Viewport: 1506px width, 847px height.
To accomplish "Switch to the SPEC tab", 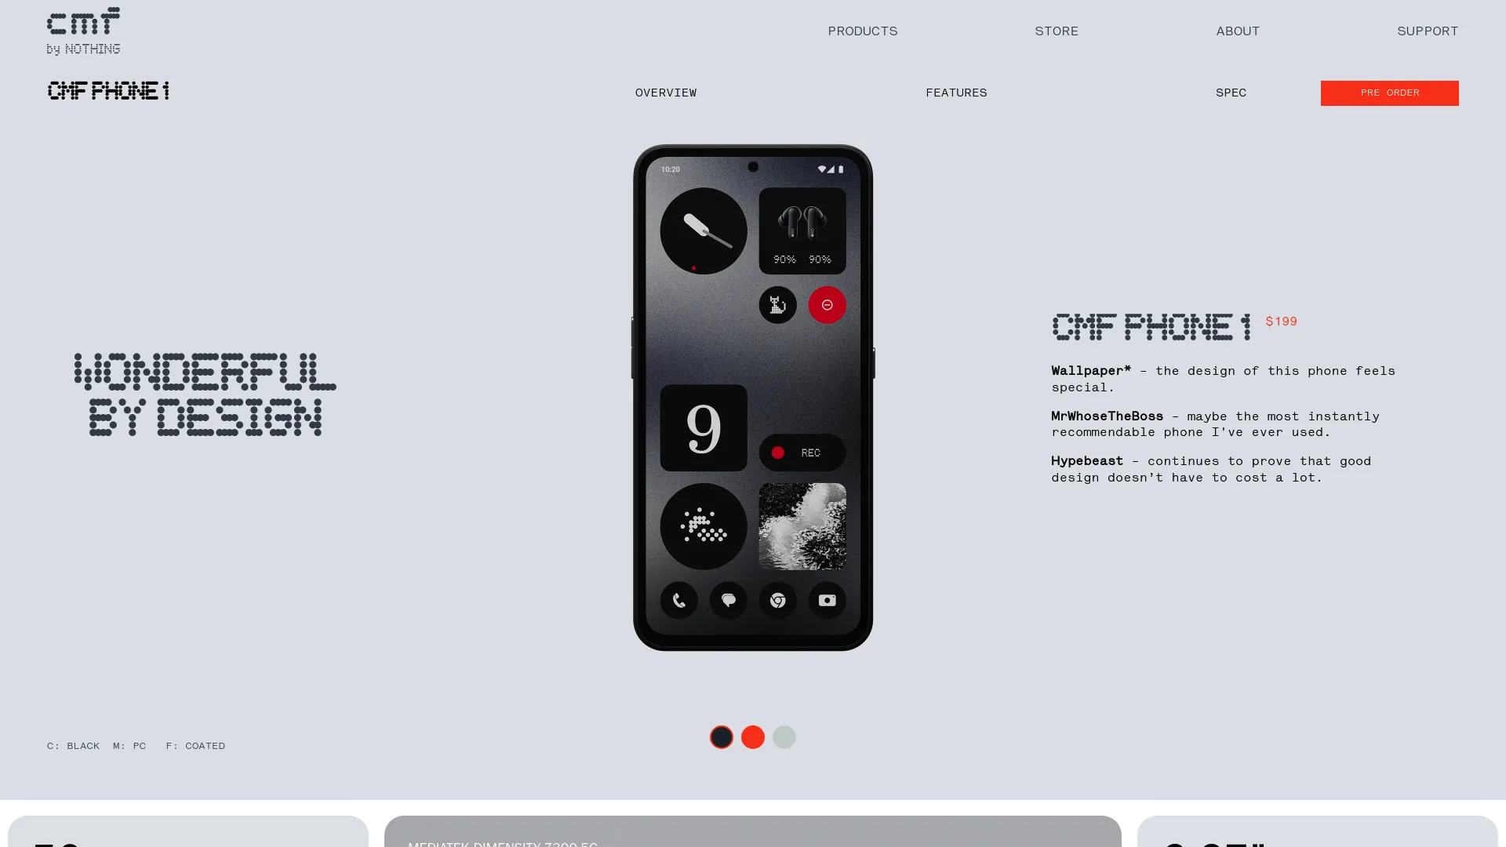I will tap(1231, 92).
